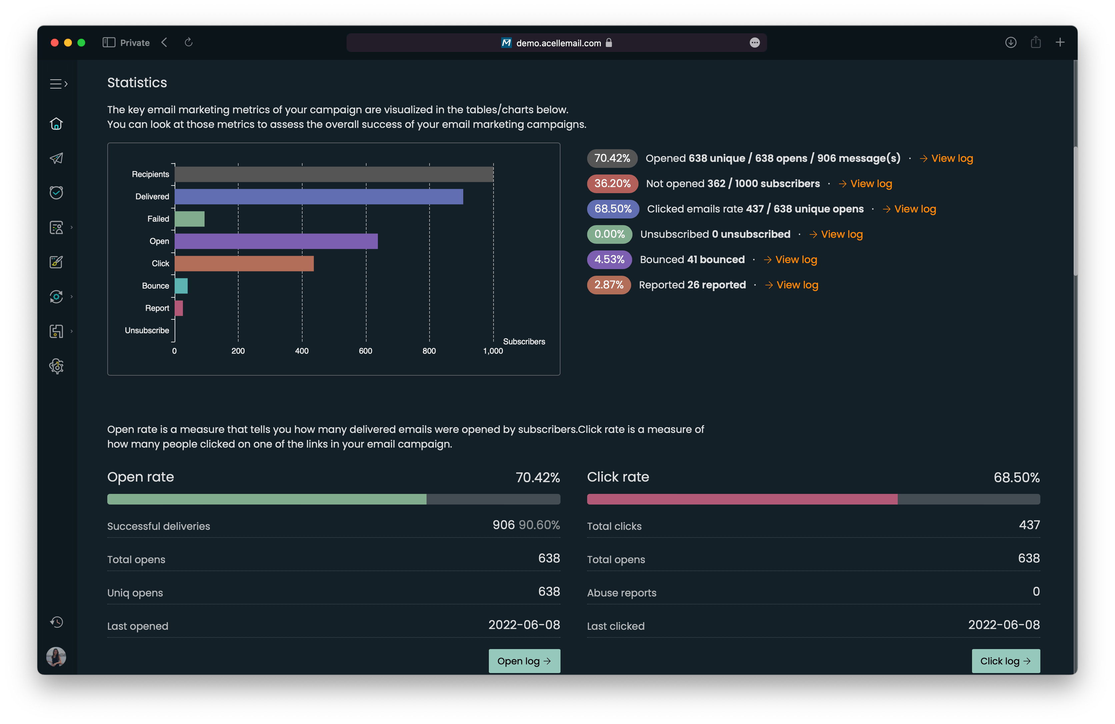Open the Click log button

click(x=1006, y=661)
